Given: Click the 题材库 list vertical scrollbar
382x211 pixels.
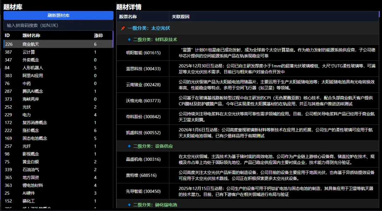Looking at the screenshot, I should (113, 39).
